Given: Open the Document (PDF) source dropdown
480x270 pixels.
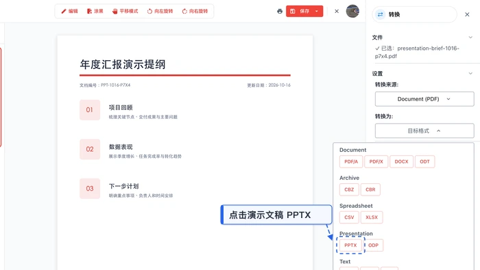Looking at the screenshot, I should tap(424, 99).
